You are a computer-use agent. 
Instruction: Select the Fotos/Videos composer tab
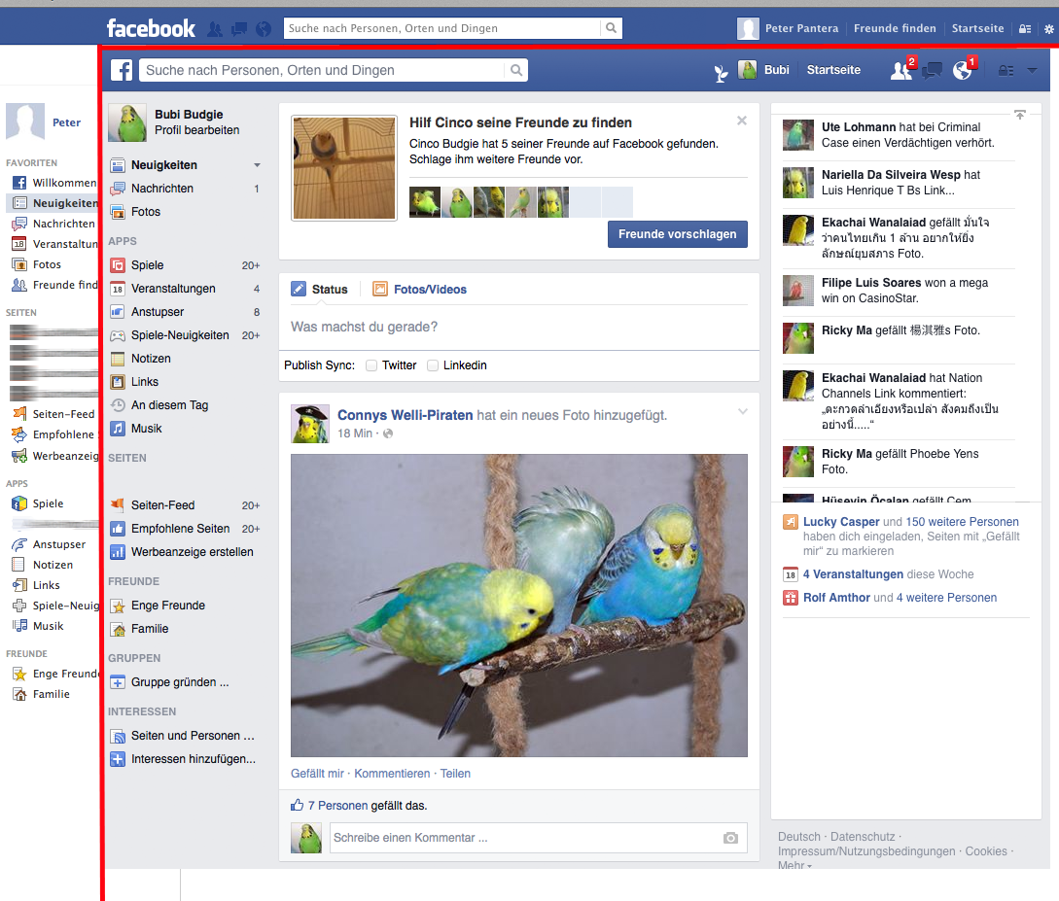pos(419,290)
